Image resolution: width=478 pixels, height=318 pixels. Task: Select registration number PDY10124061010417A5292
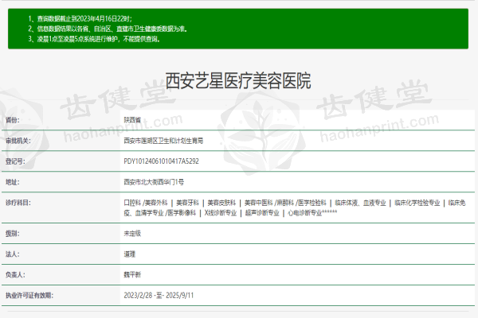161,161
